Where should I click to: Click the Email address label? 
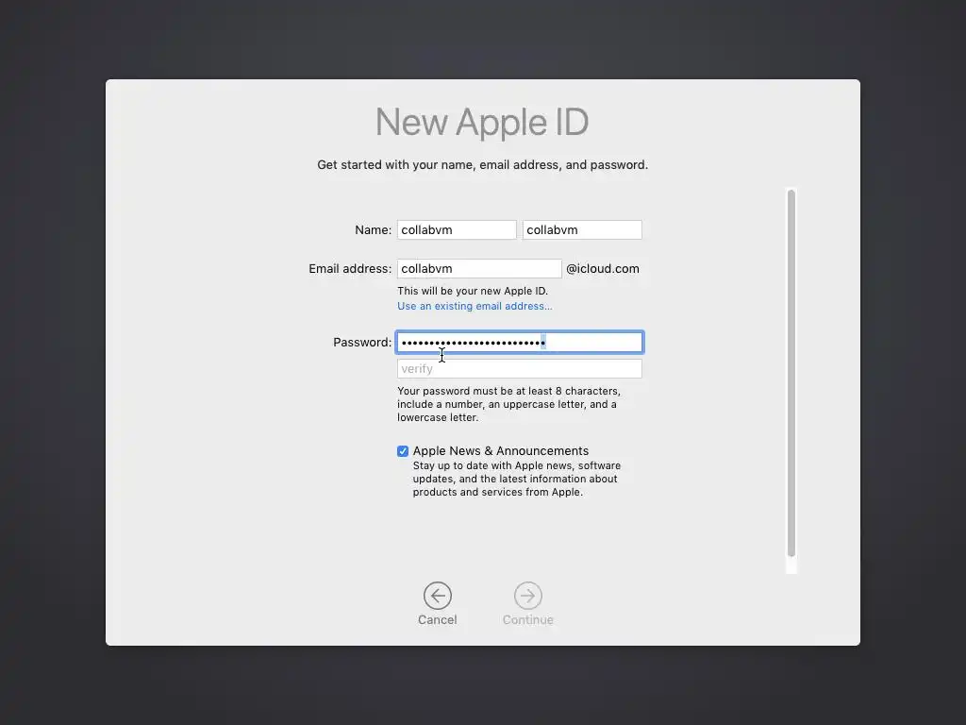point(350,269)
